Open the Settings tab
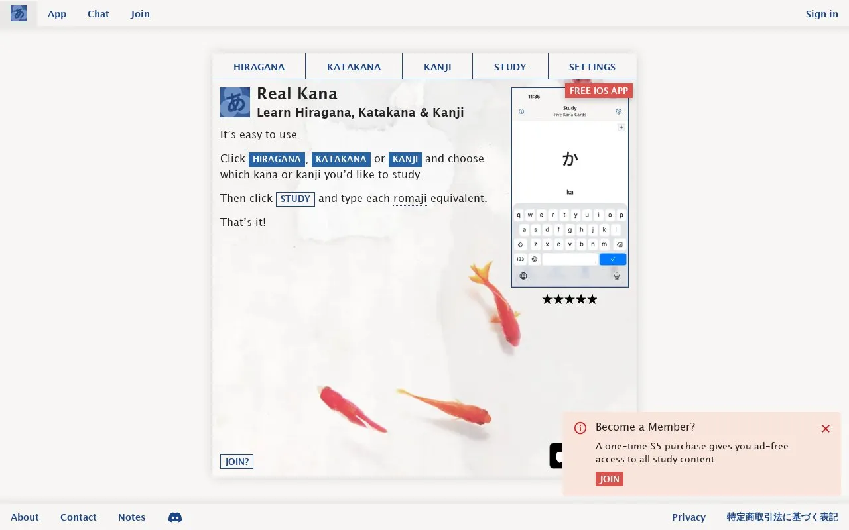This screenshot has height=530, width=849. (592, 67)
